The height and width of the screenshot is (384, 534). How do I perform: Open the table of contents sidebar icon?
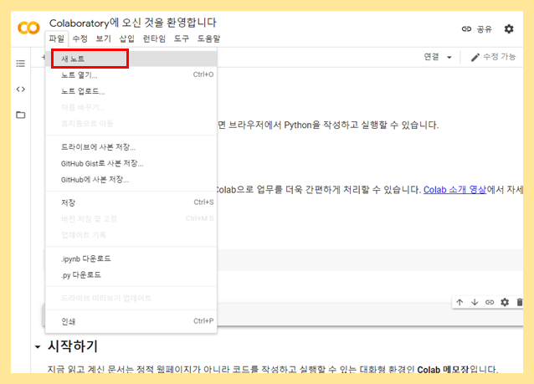(x=20, y=64)
